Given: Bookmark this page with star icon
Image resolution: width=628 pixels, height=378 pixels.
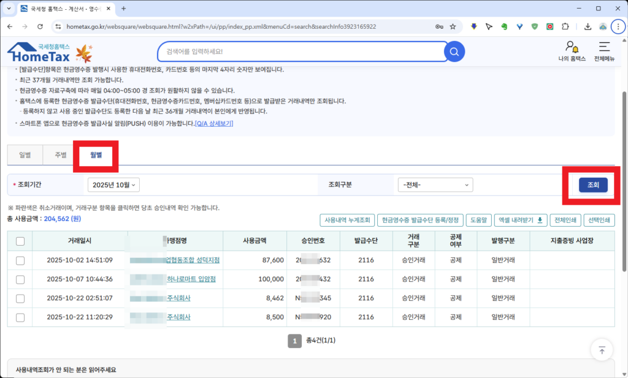Looking at the screenshot, I should tap(453, 27).
